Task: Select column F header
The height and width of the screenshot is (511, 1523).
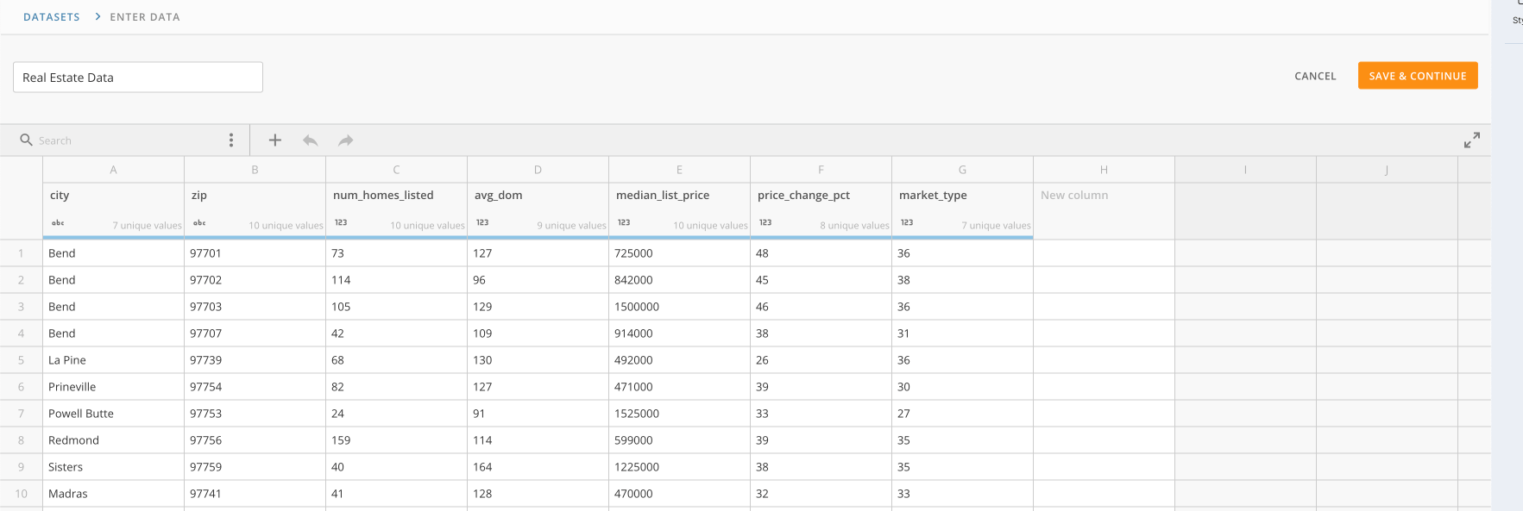Action: click(x=821, y=170)
